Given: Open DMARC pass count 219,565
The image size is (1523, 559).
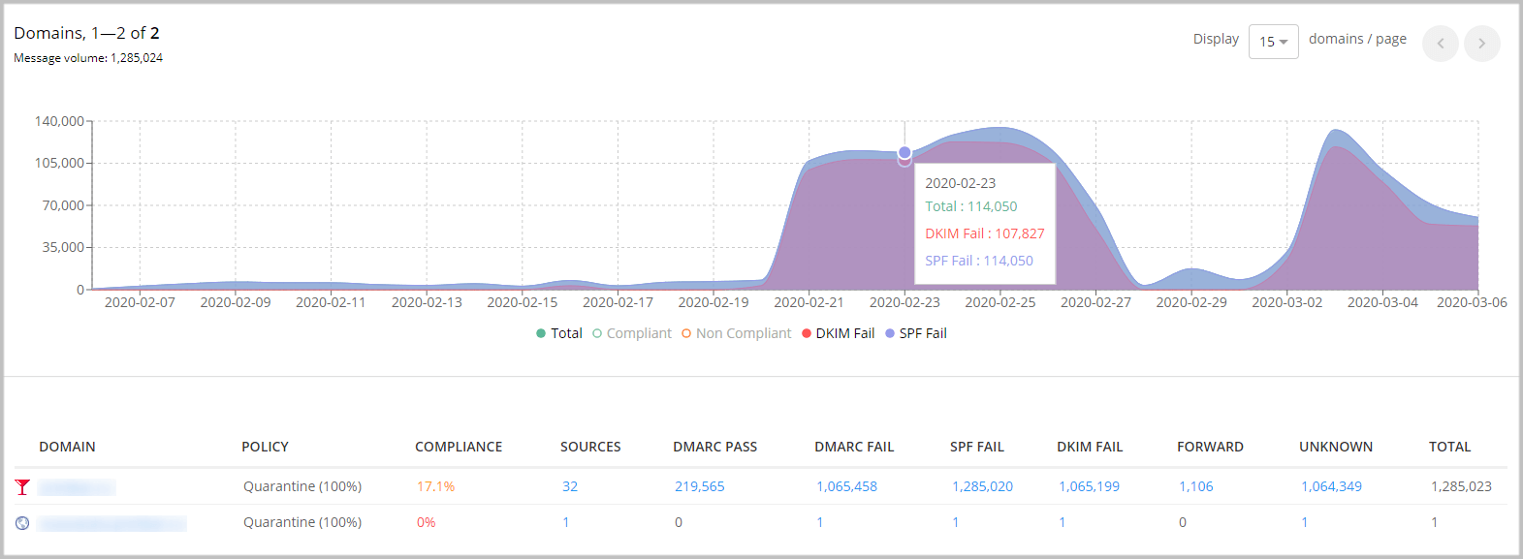Looking at the screenshot, I should [x=699, y=486].
